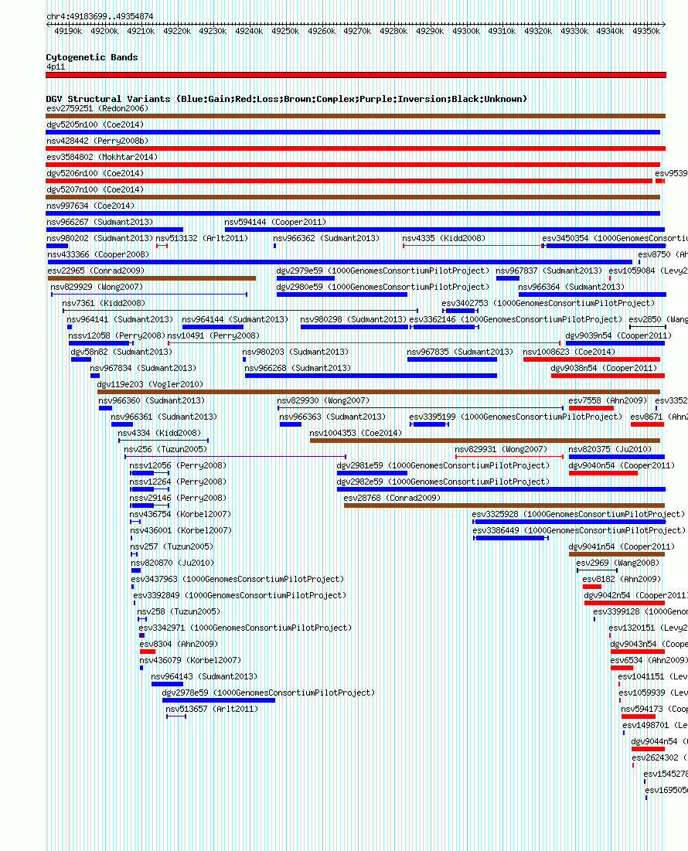The image size is (688, 851).
Task: Open the esv3584802 (Mokhtar2014) variant
Action: [x=102, y=158]
